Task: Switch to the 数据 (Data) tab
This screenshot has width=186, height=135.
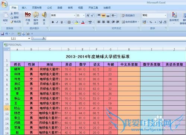Action: coord(60,8)
